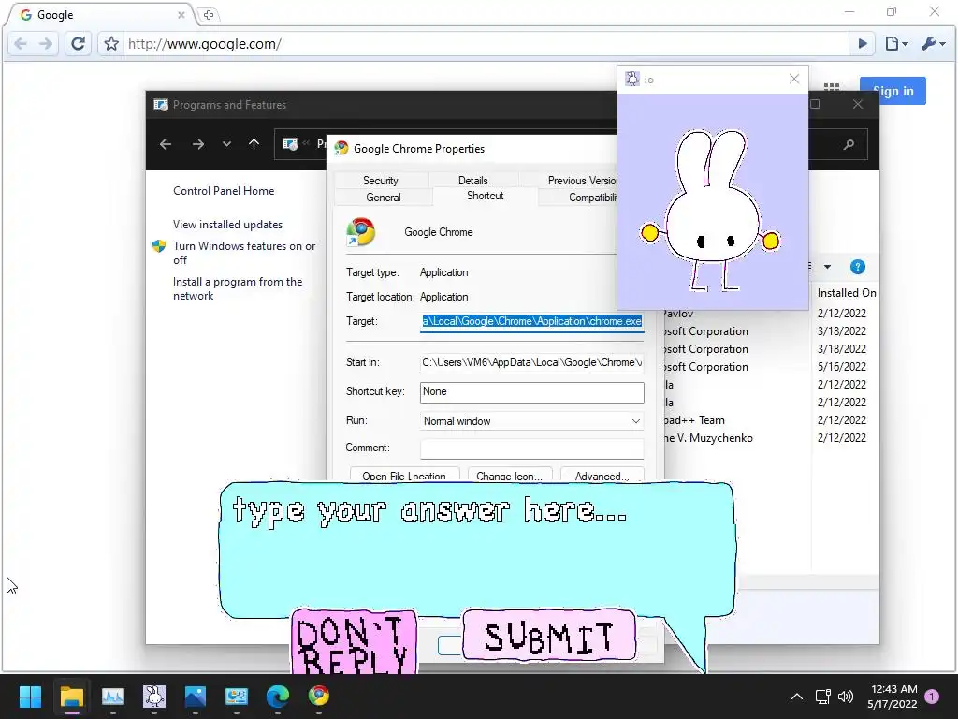Open Microsoft Edge from taskbar
The width and height of the screenshot is (958, 719).
tap(277, 697)
